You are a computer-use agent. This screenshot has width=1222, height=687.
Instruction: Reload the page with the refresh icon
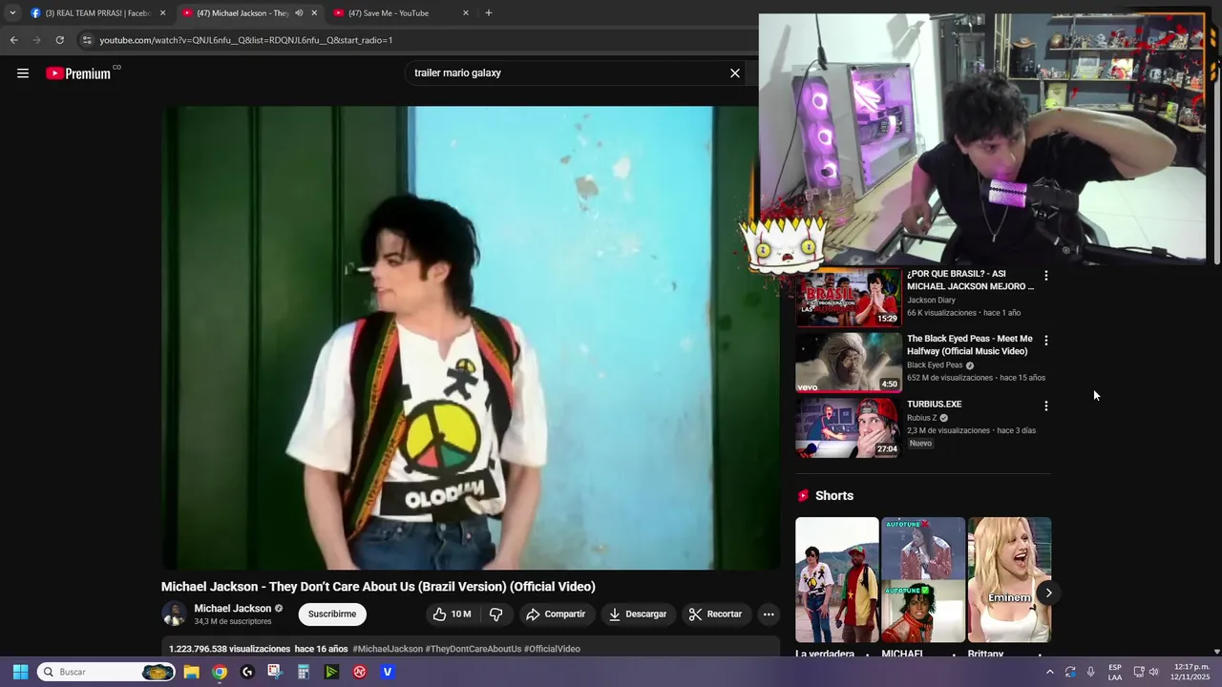(59, 40)
